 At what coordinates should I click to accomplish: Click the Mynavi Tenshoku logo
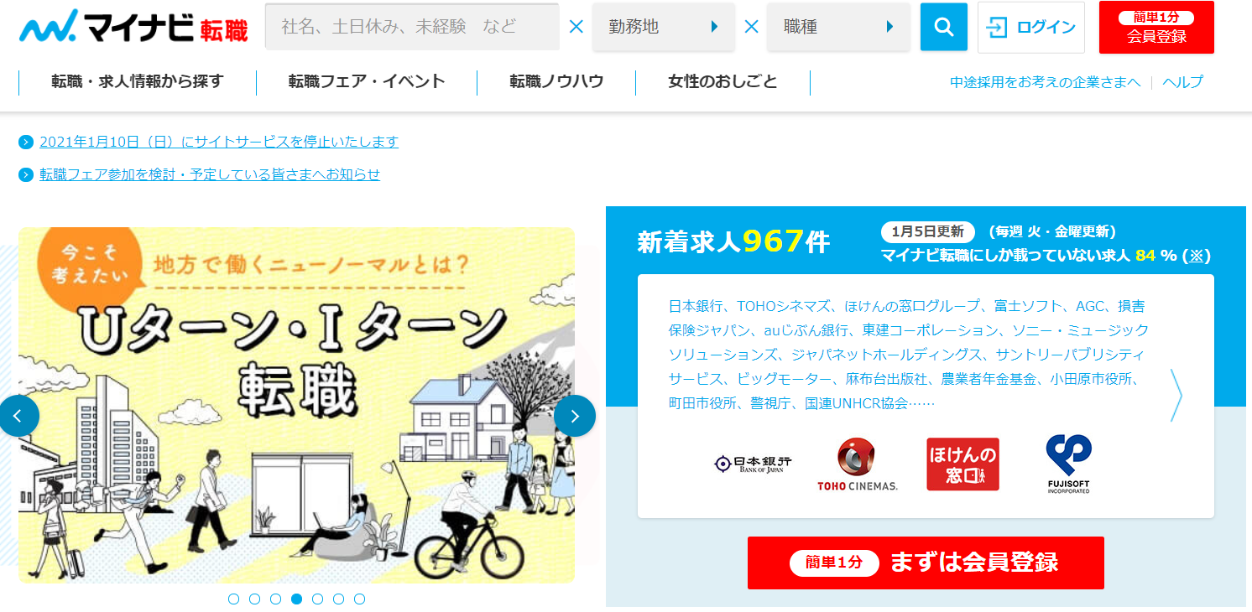[x=133, y=26]
